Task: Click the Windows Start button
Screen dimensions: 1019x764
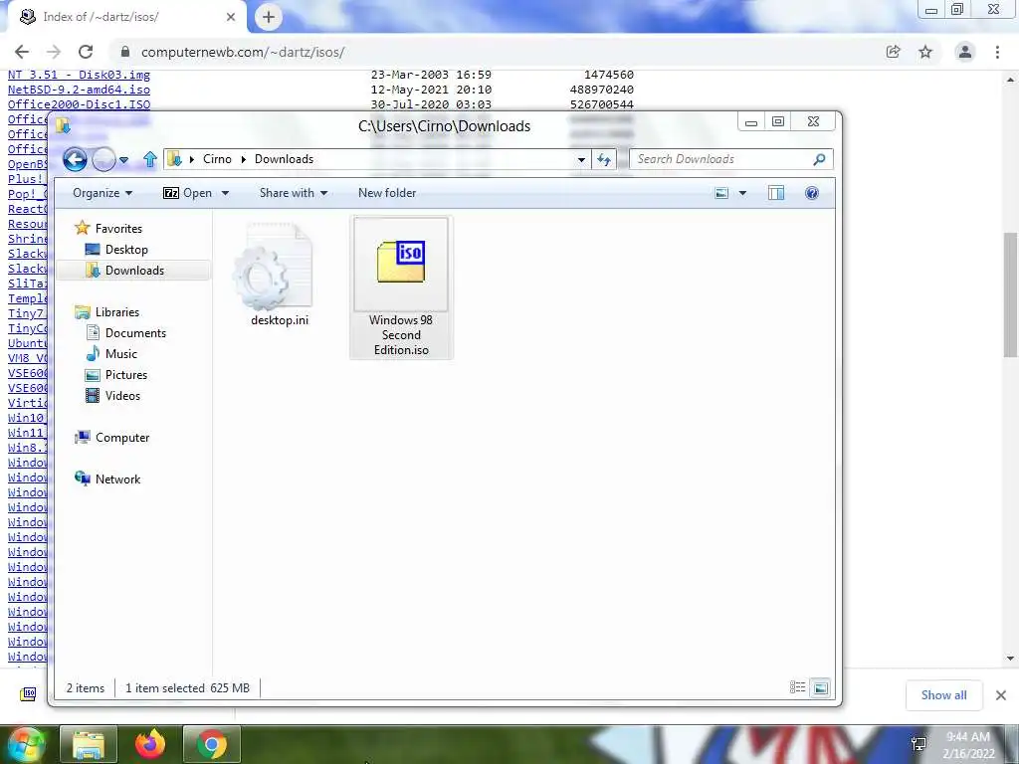Action: coord(26,744)
